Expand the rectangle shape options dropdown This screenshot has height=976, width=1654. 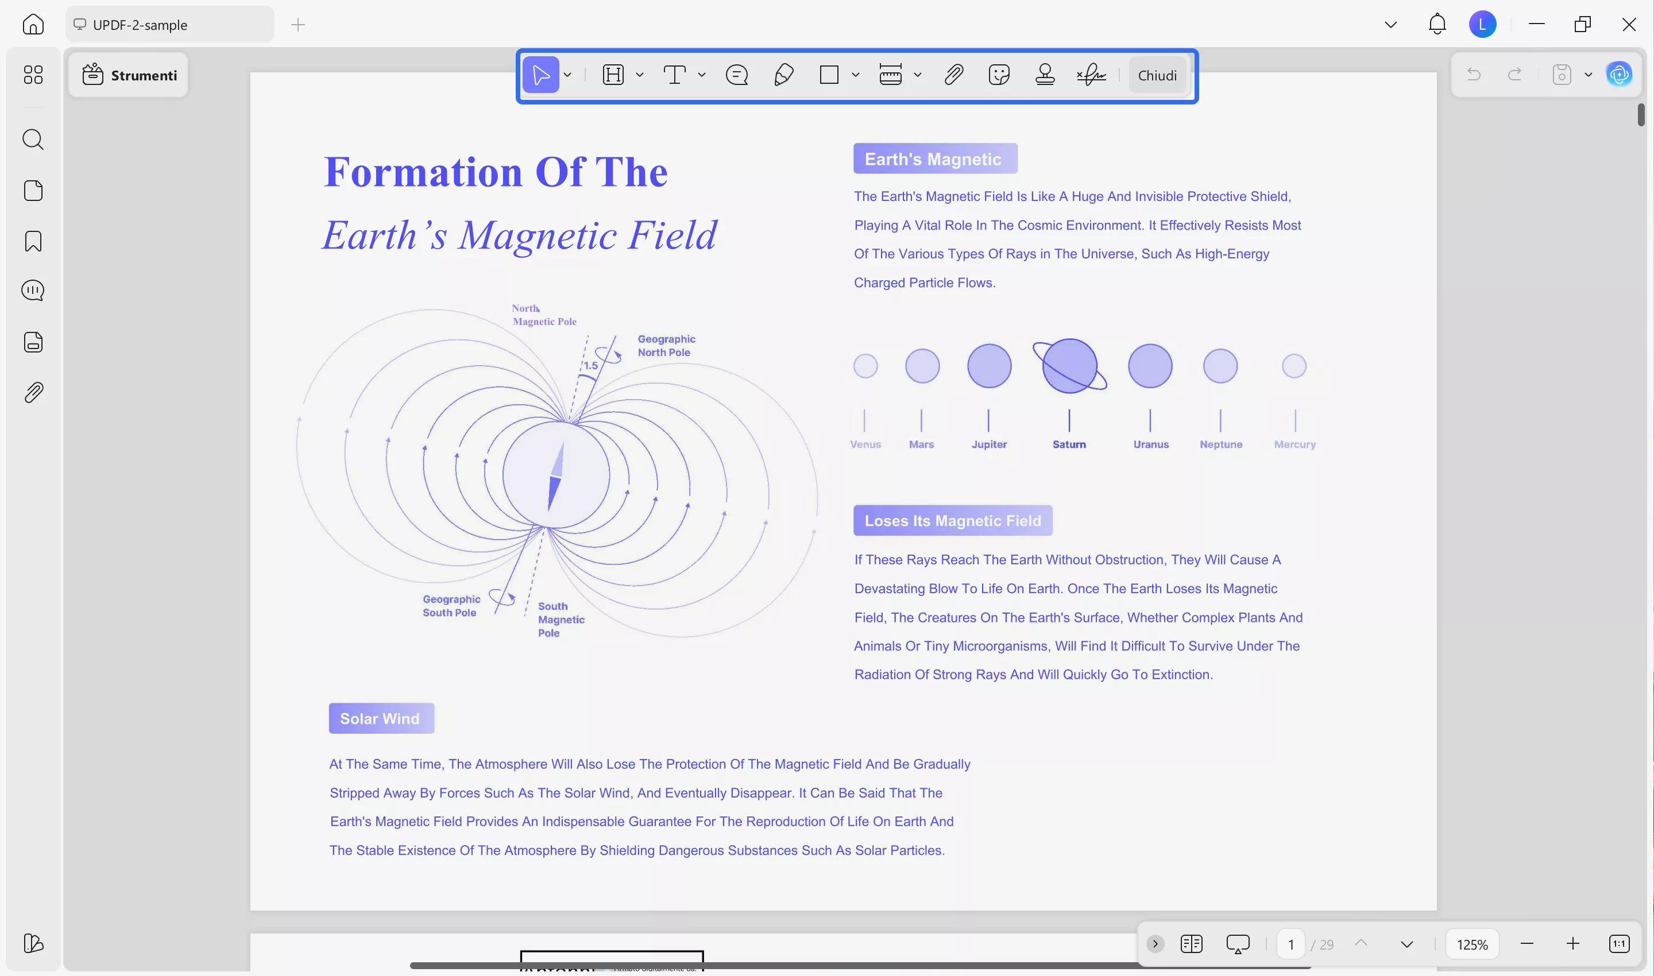[855, 75]
